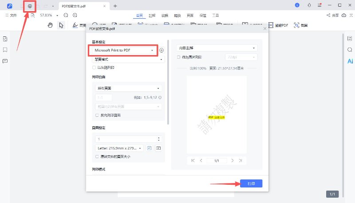This screenshot has height=203, width=355.
Task: Click the 壓縮PDF compress tool
Action: point(278,25)
